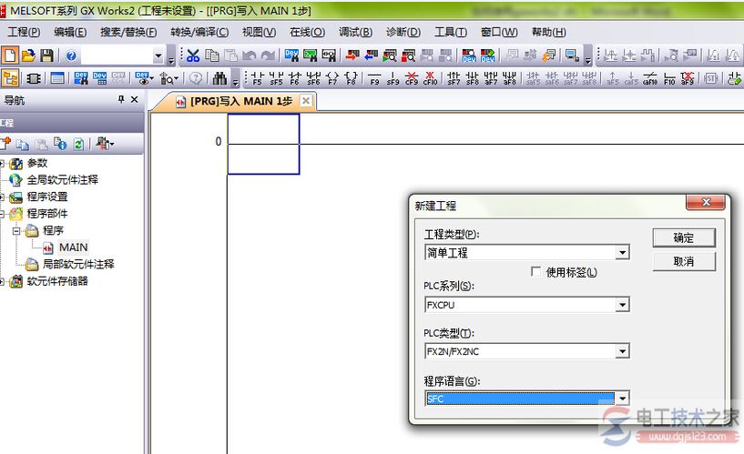Viewport: 744px width, 454px height.
Task: Collapse the 程序 tree node
Action: pyautogui.click(x=16, y=231)
